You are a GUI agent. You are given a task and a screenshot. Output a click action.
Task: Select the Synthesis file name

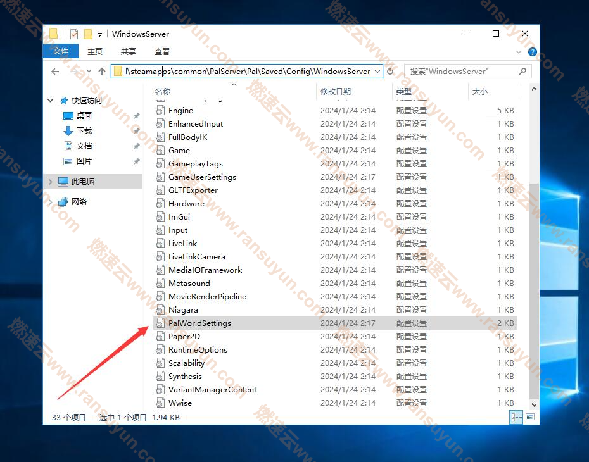pyautogui.click(x=185, y=377)
